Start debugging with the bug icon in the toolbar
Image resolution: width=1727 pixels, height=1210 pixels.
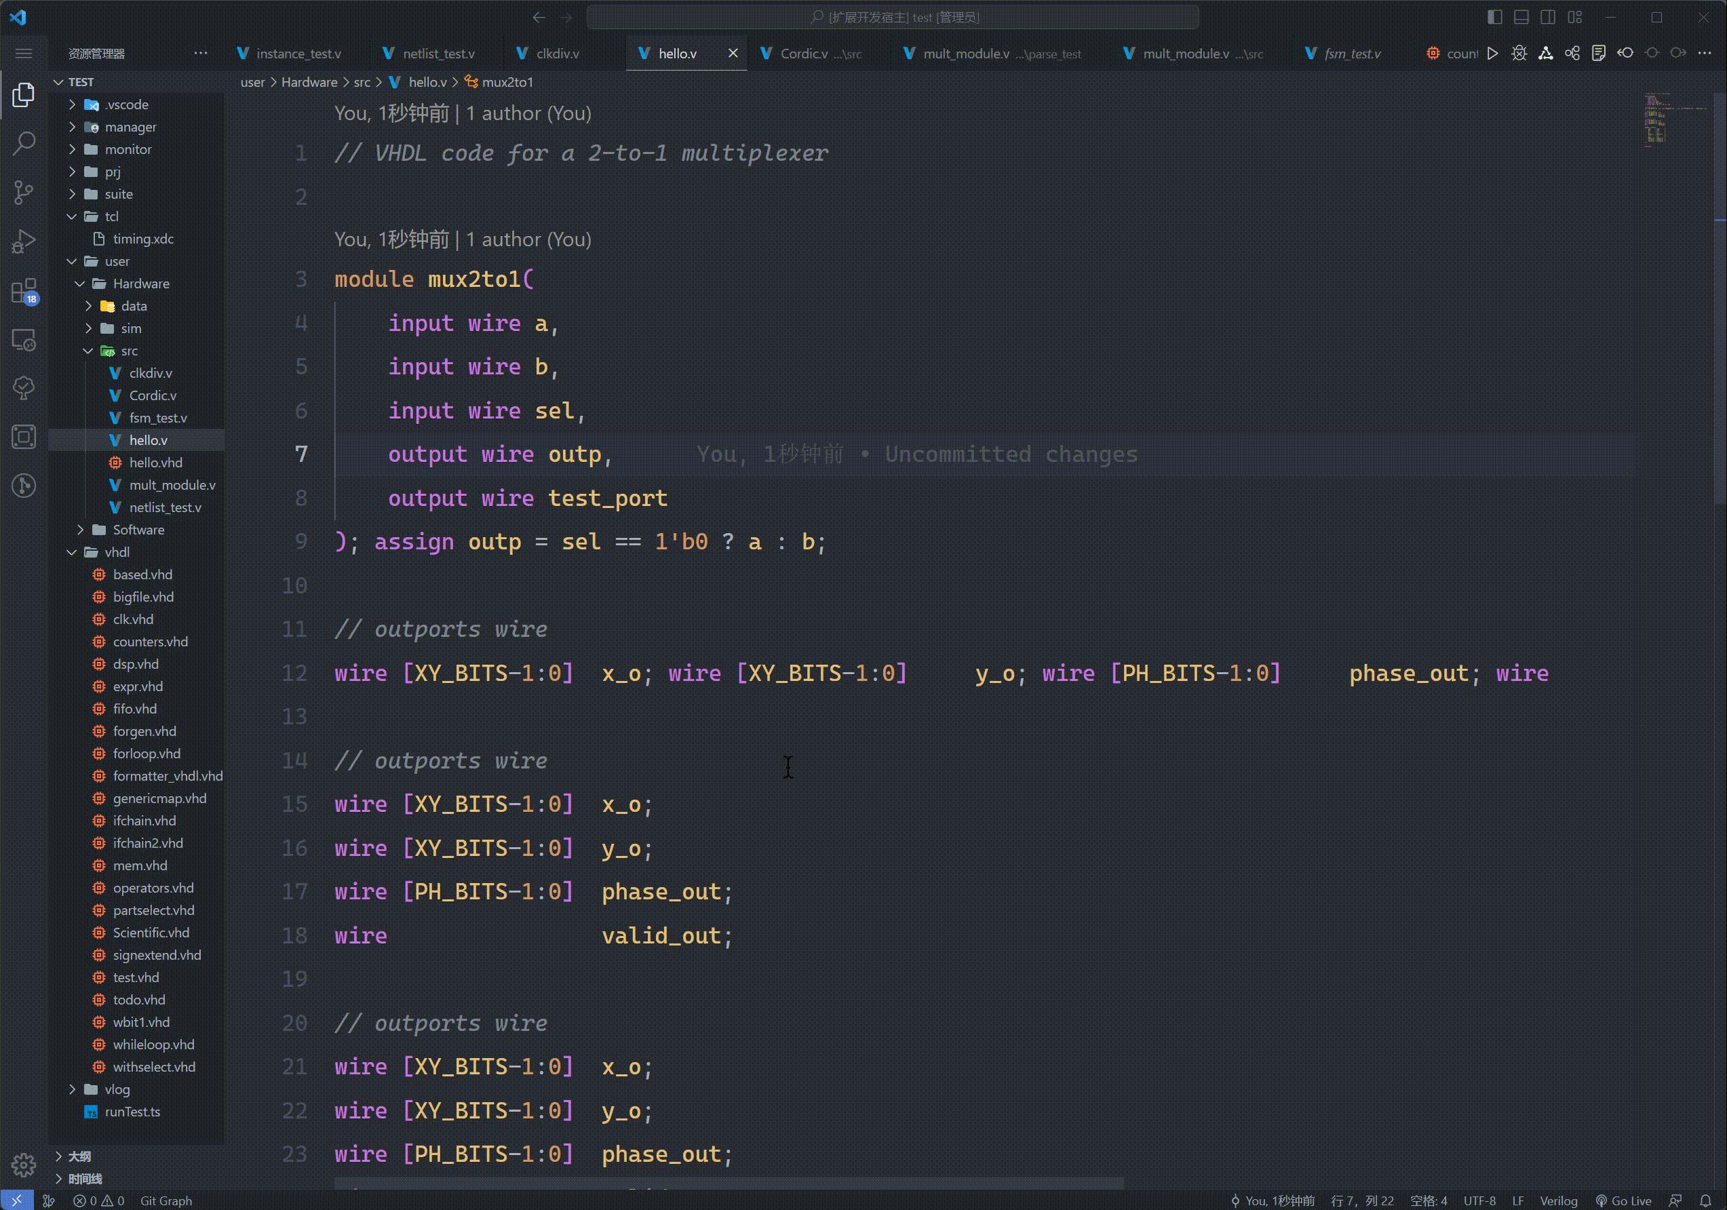[x=1519, y=53]
